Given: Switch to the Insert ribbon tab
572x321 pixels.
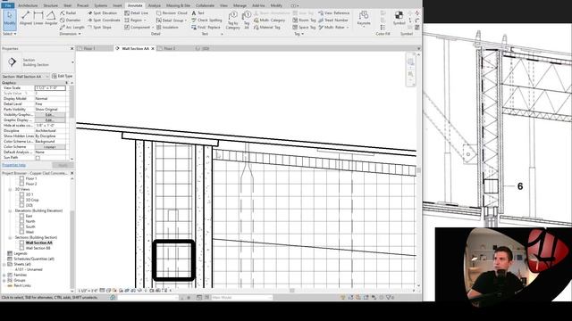Looking at the screenshot, I should tap(117, 6).
